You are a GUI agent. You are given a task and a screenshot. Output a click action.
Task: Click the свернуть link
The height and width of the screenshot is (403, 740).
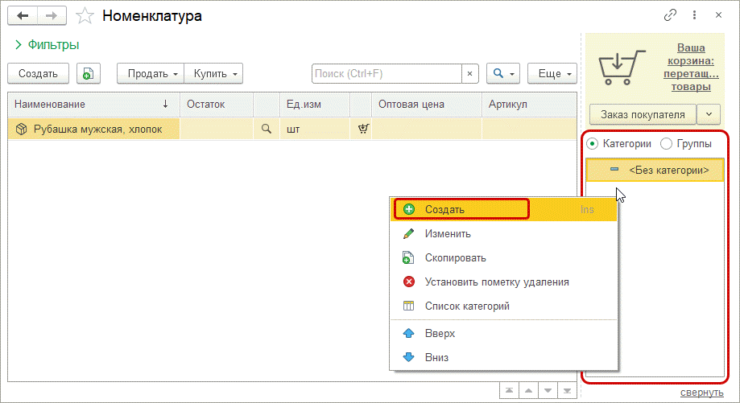[x=701, y=392]
